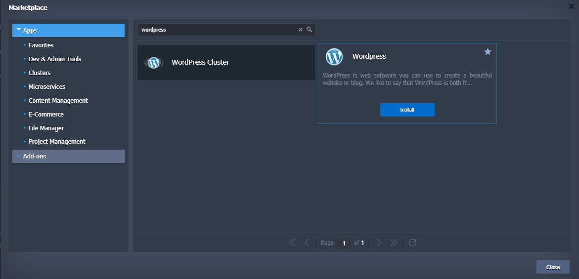Install the Wordpress application
The height and width of the screenshot is (279, 579).
point(407,110)
